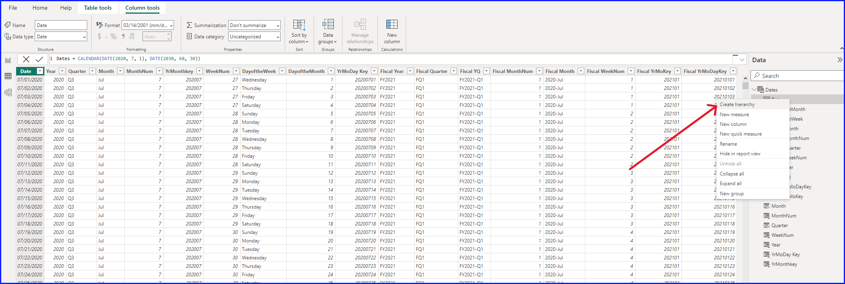Select the WeekNum field in Data pane
845x284 pixels.
pos(782,235)
